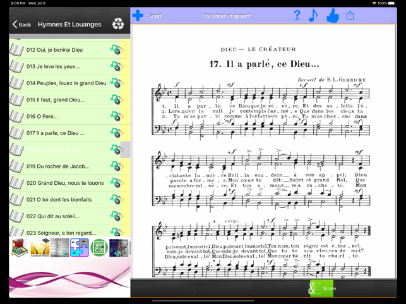Select hymn 020 Grand Dieu, nous te louons
The width and height of the screenshot is (406, 304).
coord(69,183)
